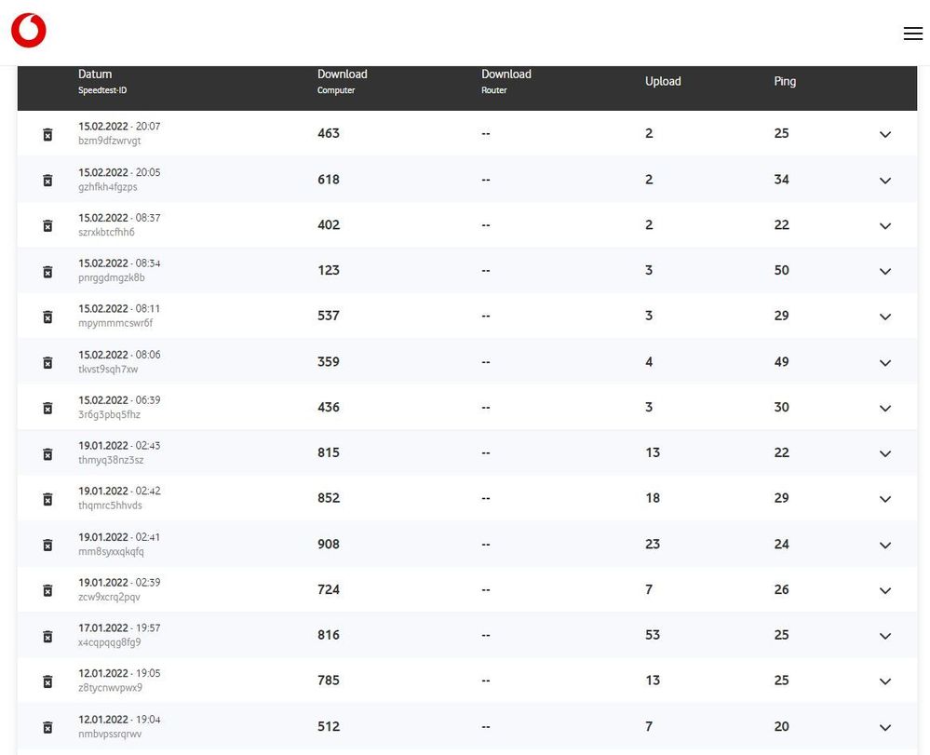Viewport: 930px width, 755px height.
Task: Open the hamburger menu
Action: click(x=913, y=34)
